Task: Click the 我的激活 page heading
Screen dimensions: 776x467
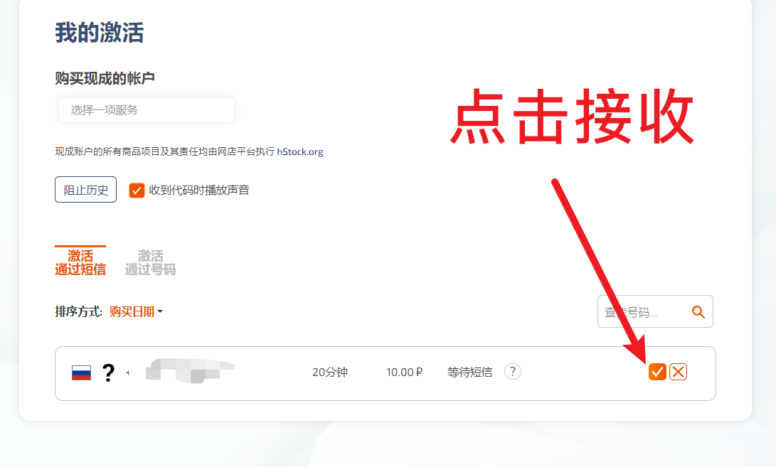Action: [100, 33]
